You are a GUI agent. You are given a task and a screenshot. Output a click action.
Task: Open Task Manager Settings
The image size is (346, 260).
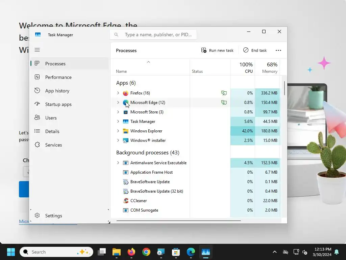point(70,216)
